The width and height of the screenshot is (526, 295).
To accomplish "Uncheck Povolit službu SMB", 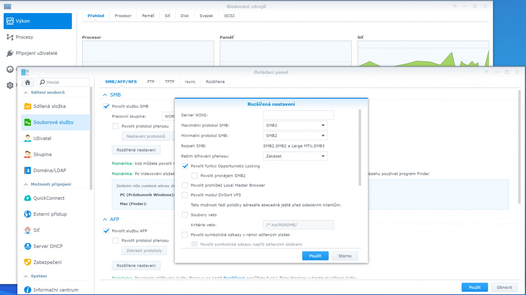I will click(x=106, y=106).
